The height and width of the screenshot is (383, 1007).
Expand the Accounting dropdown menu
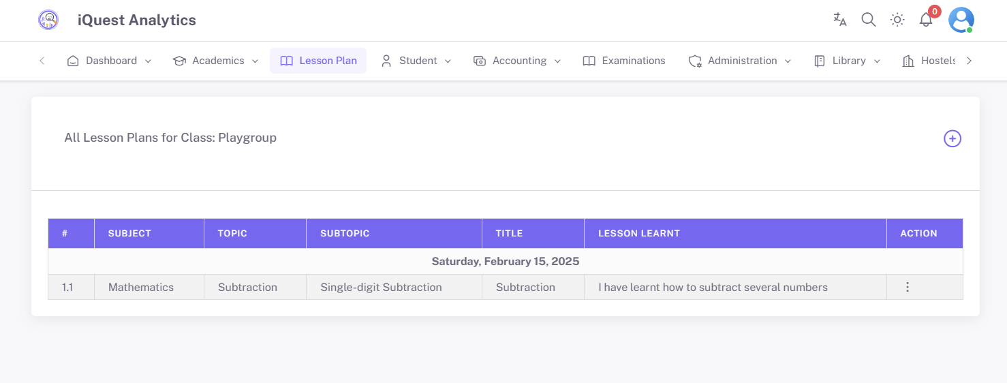[517, 61]
